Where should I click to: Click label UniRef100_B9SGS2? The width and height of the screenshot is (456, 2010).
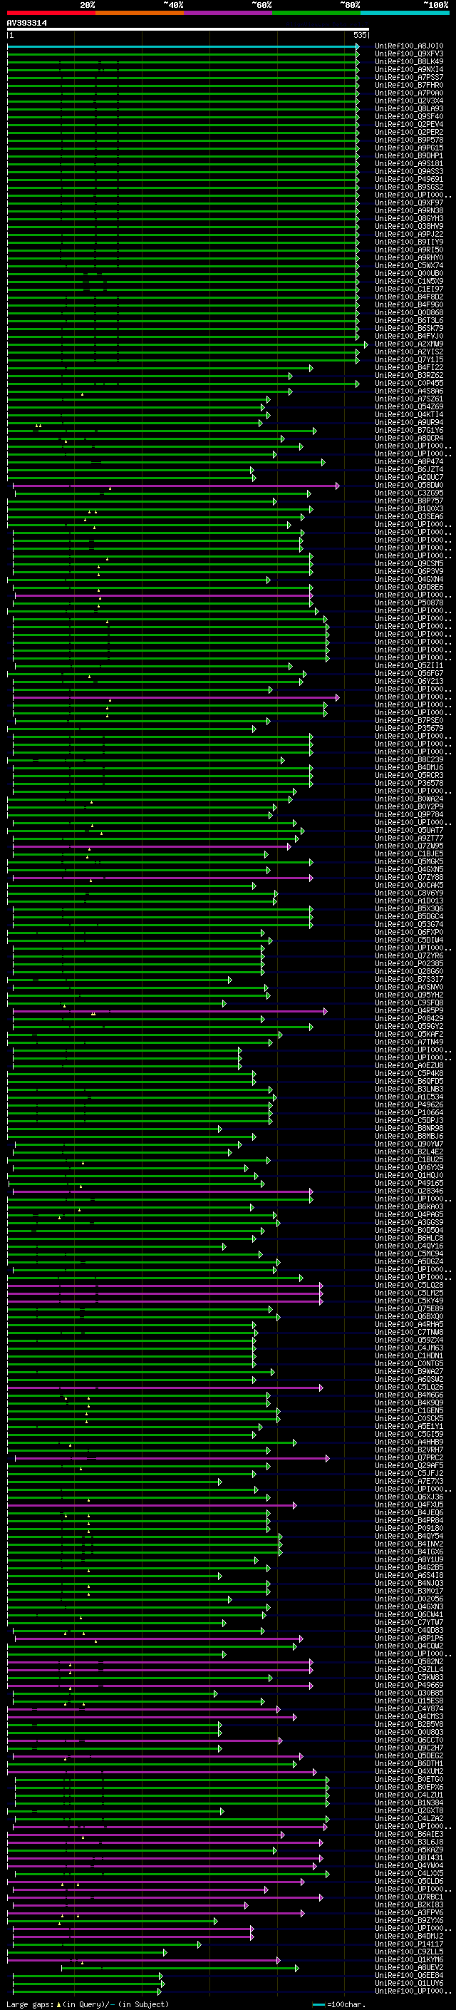pyautogui.click(x=409, y=188)
